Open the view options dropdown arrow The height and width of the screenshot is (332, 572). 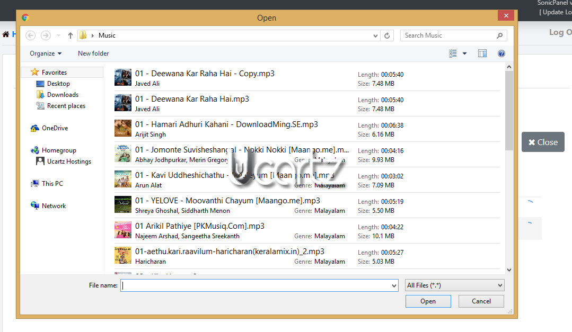(465, 53)
